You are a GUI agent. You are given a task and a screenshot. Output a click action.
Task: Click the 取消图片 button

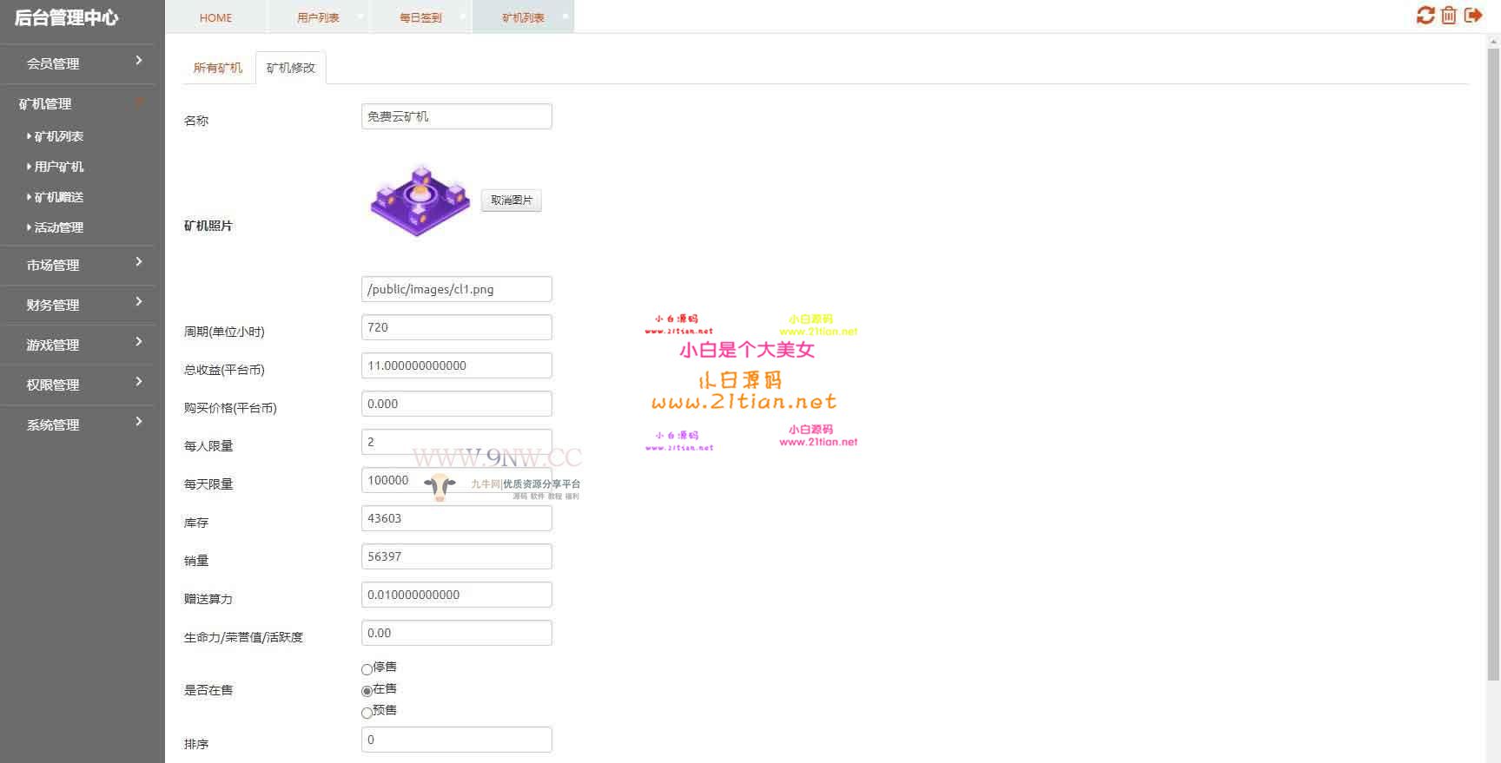(511, 201)
